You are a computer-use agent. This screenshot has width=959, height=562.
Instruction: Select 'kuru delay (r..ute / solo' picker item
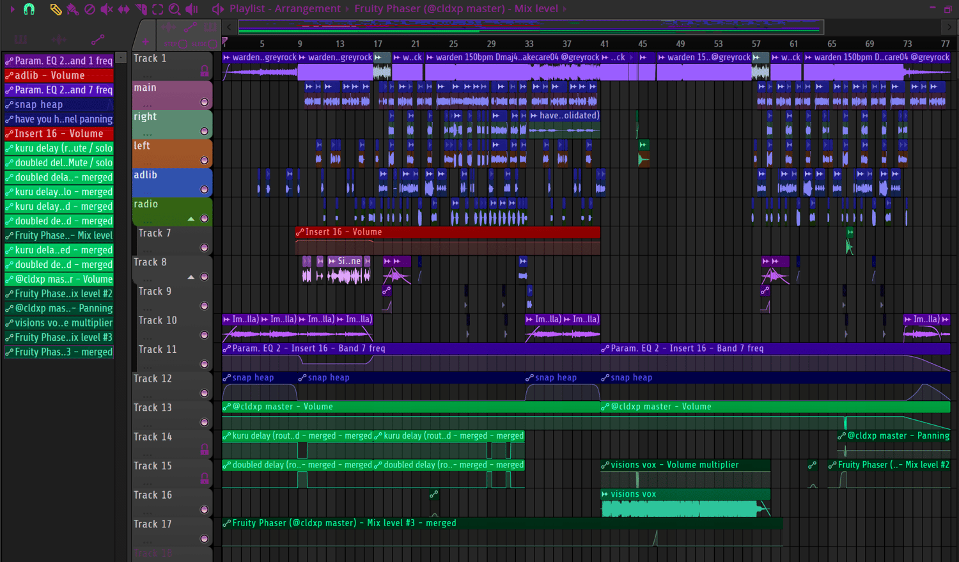[x=59, y=148]
